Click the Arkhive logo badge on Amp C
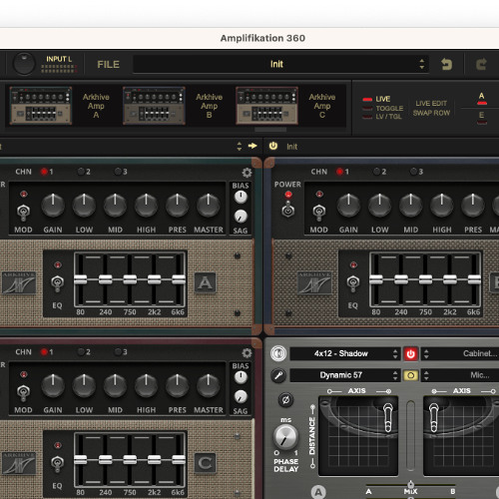 click(x=19, y=463)
